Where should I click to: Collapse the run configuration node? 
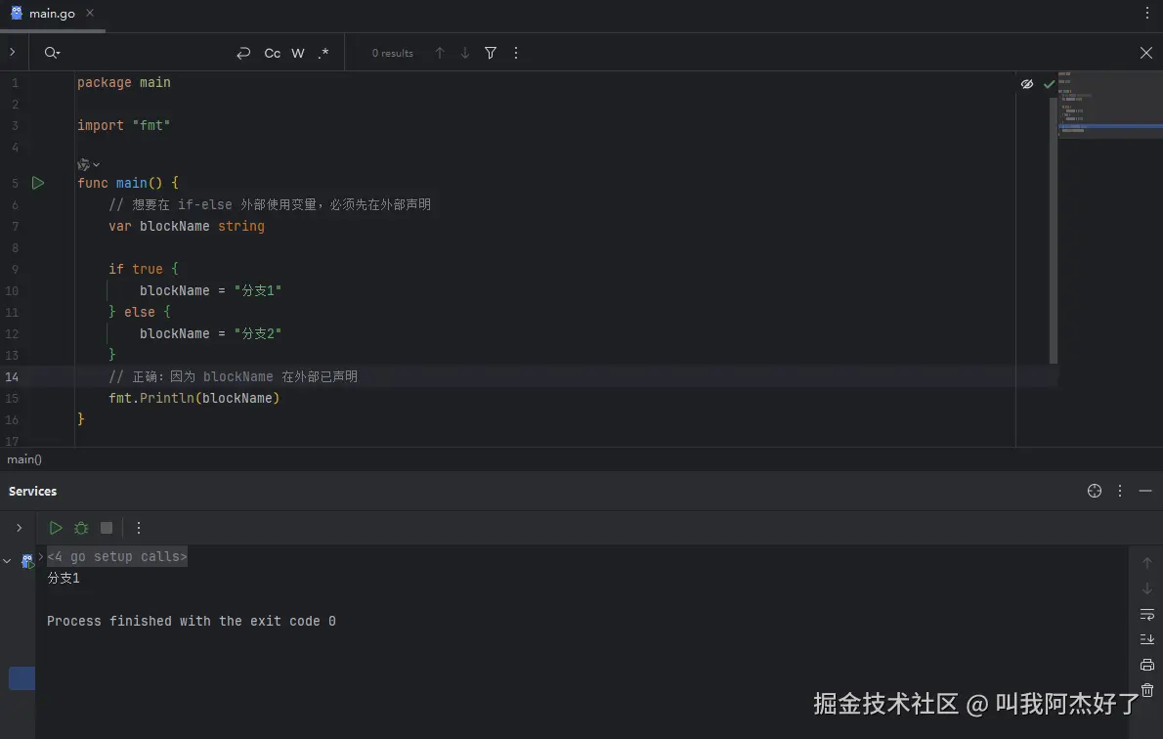[x=7, y=561]
